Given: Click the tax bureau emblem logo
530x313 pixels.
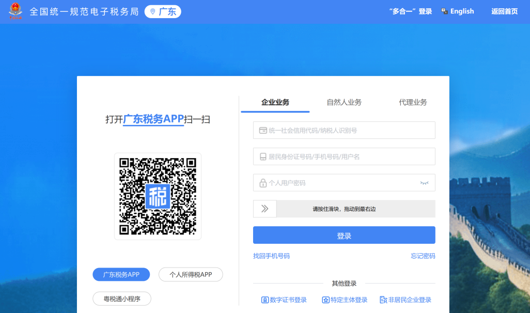Looking at the screenshot, I should point(15,11).
